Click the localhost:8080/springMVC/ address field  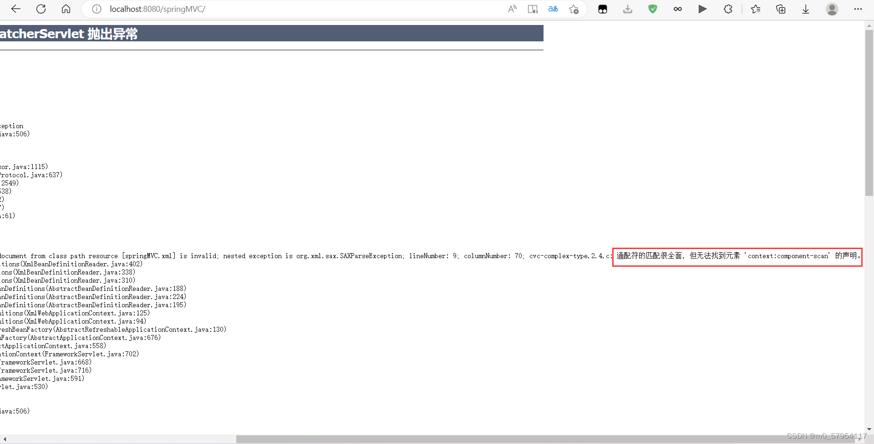(158, 9)
